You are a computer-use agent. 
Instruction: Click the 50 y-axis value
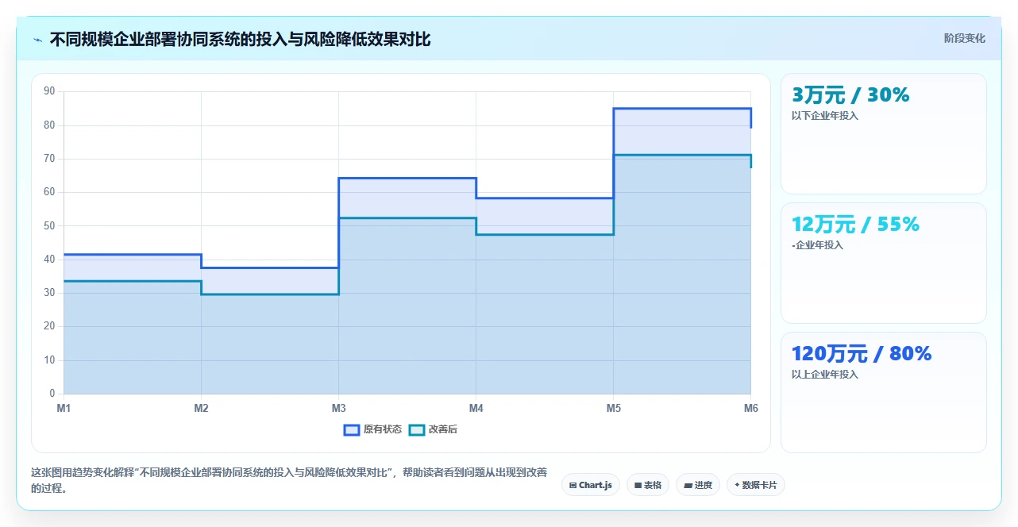click(49, 226)
